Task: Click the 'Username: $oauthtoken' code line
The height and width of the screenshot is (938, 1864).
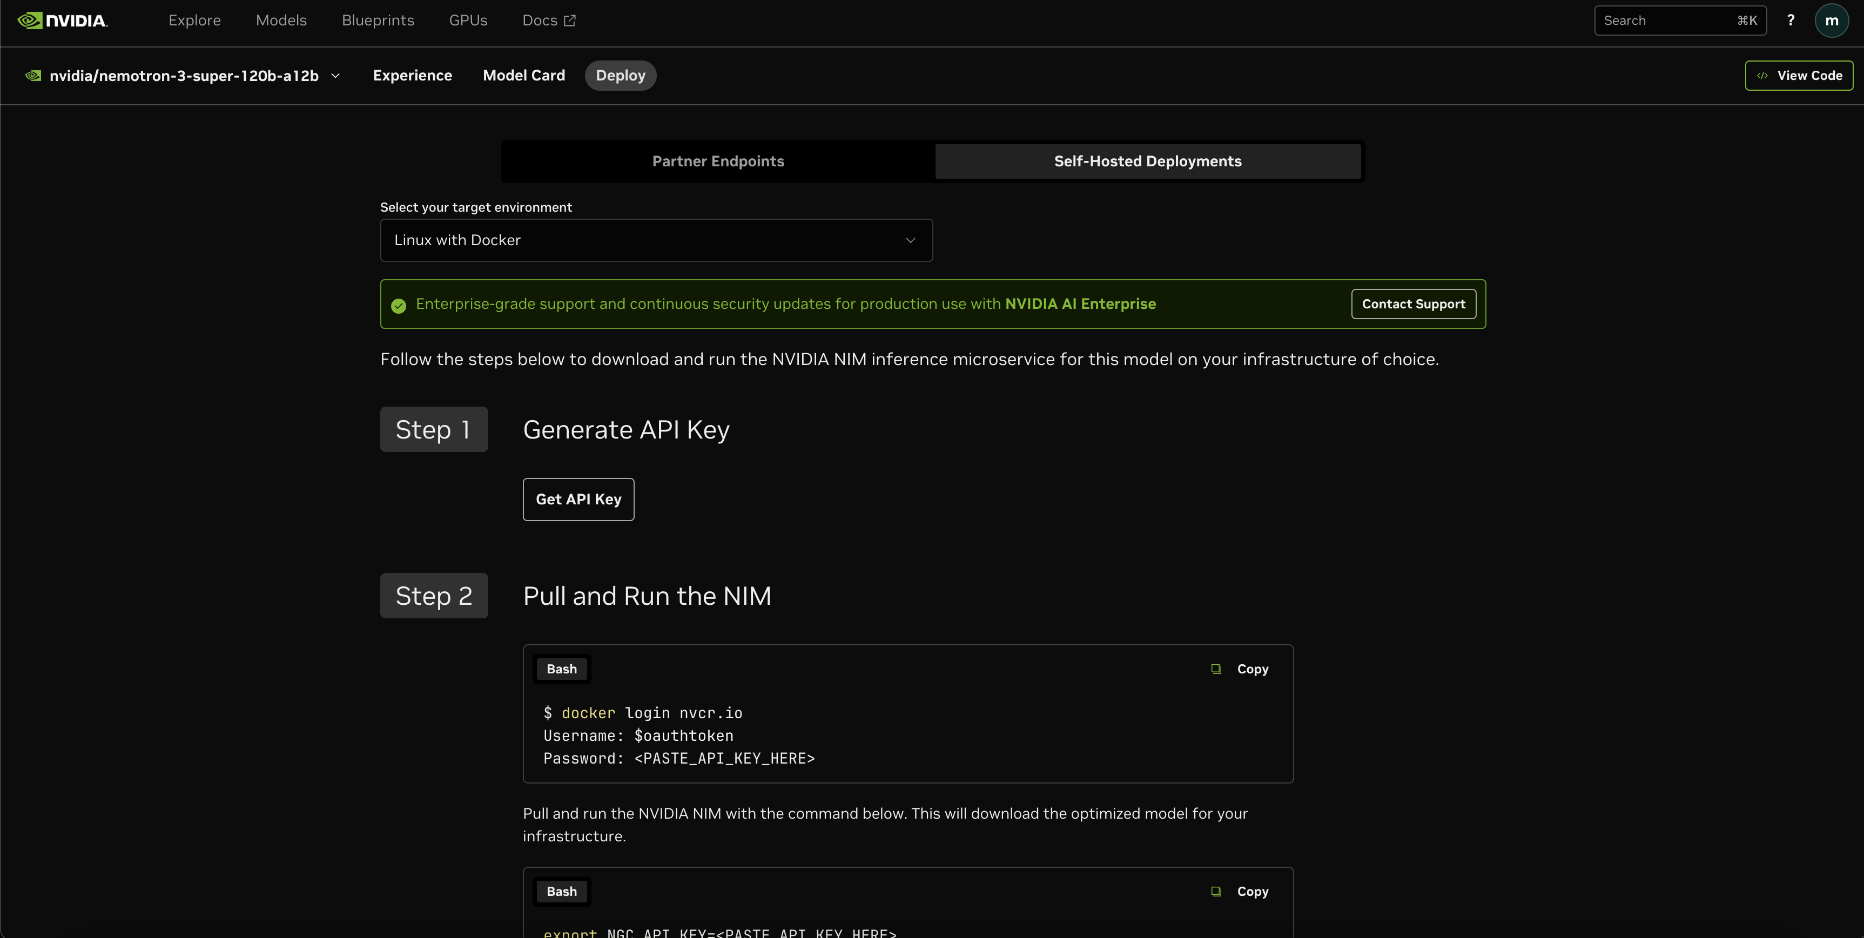Action: pyautogui.click(x=638, y=735)
